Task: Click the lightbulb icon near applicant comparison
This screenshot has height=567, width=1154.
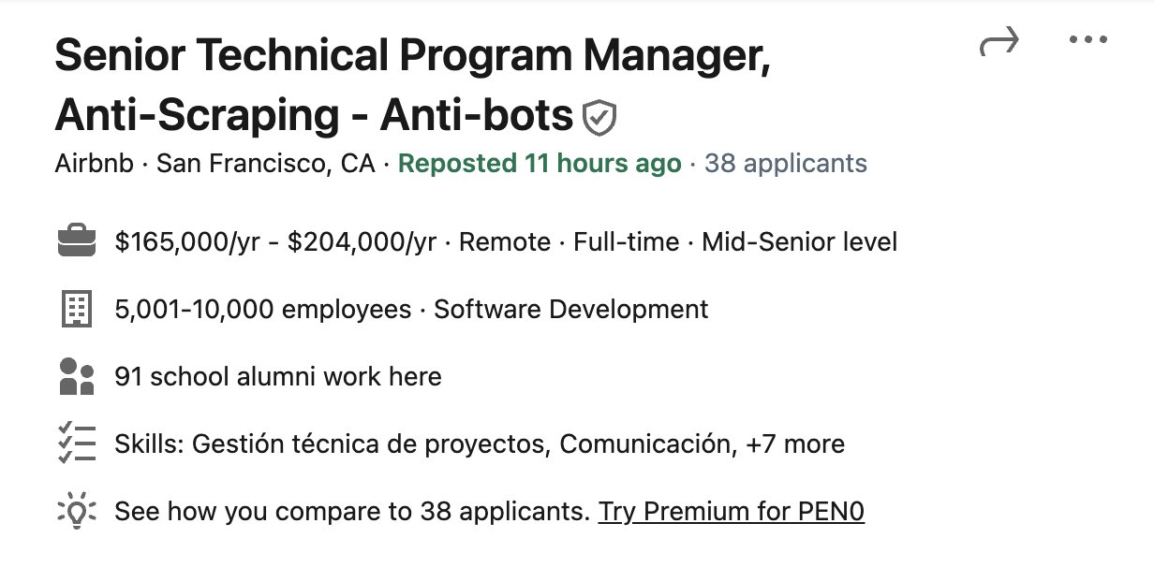Action: [x=77, y=512]
